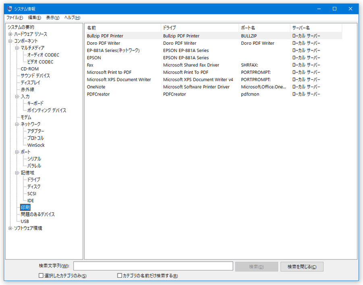Viewport: 363px width, 285px height.
Task: Click the pdfcmon port name cell
Action: [250, 94]
